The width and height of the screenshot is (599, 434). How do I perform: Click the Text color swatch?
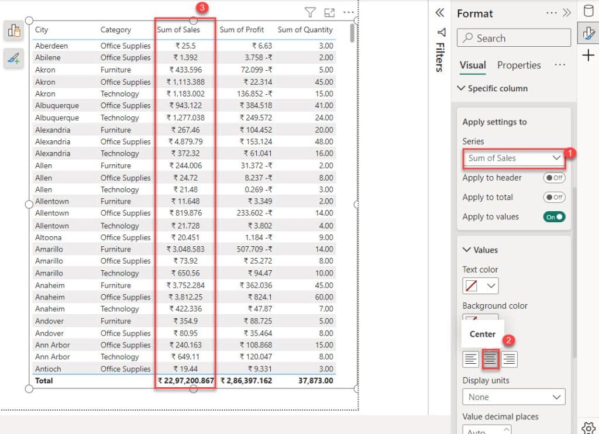click(471, 286)
